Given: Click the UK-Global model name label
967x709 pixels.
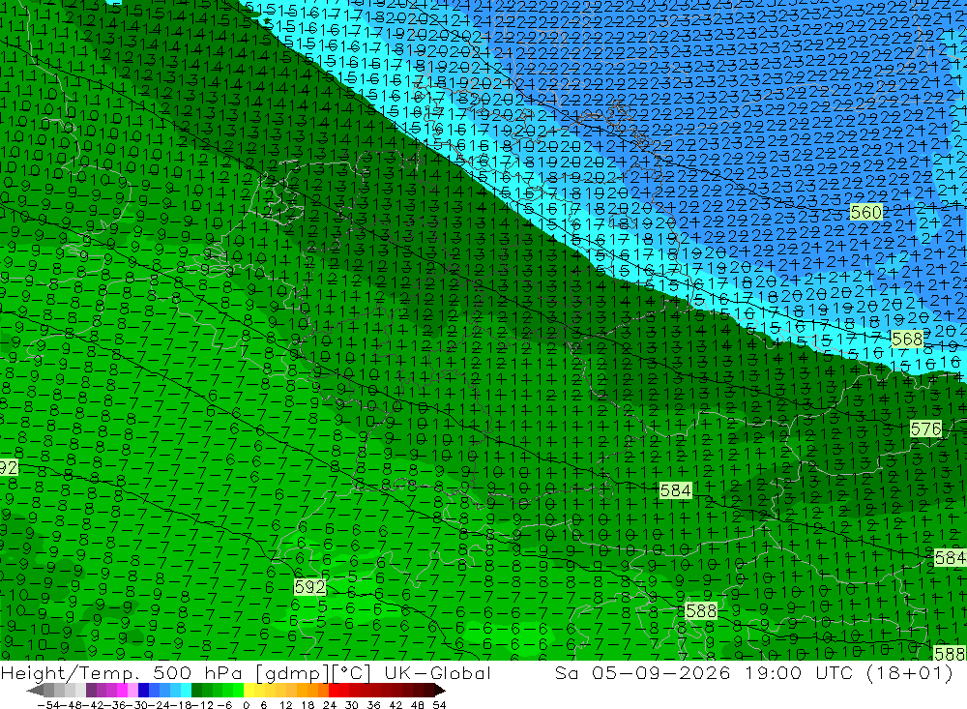Looking at the screenshot, I should click(437, 672).
